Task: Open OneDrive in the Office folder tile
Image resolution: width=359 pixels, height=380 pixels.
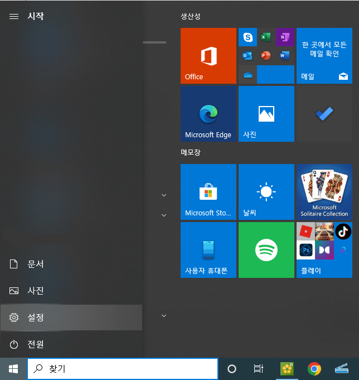Action: [248, 75]
